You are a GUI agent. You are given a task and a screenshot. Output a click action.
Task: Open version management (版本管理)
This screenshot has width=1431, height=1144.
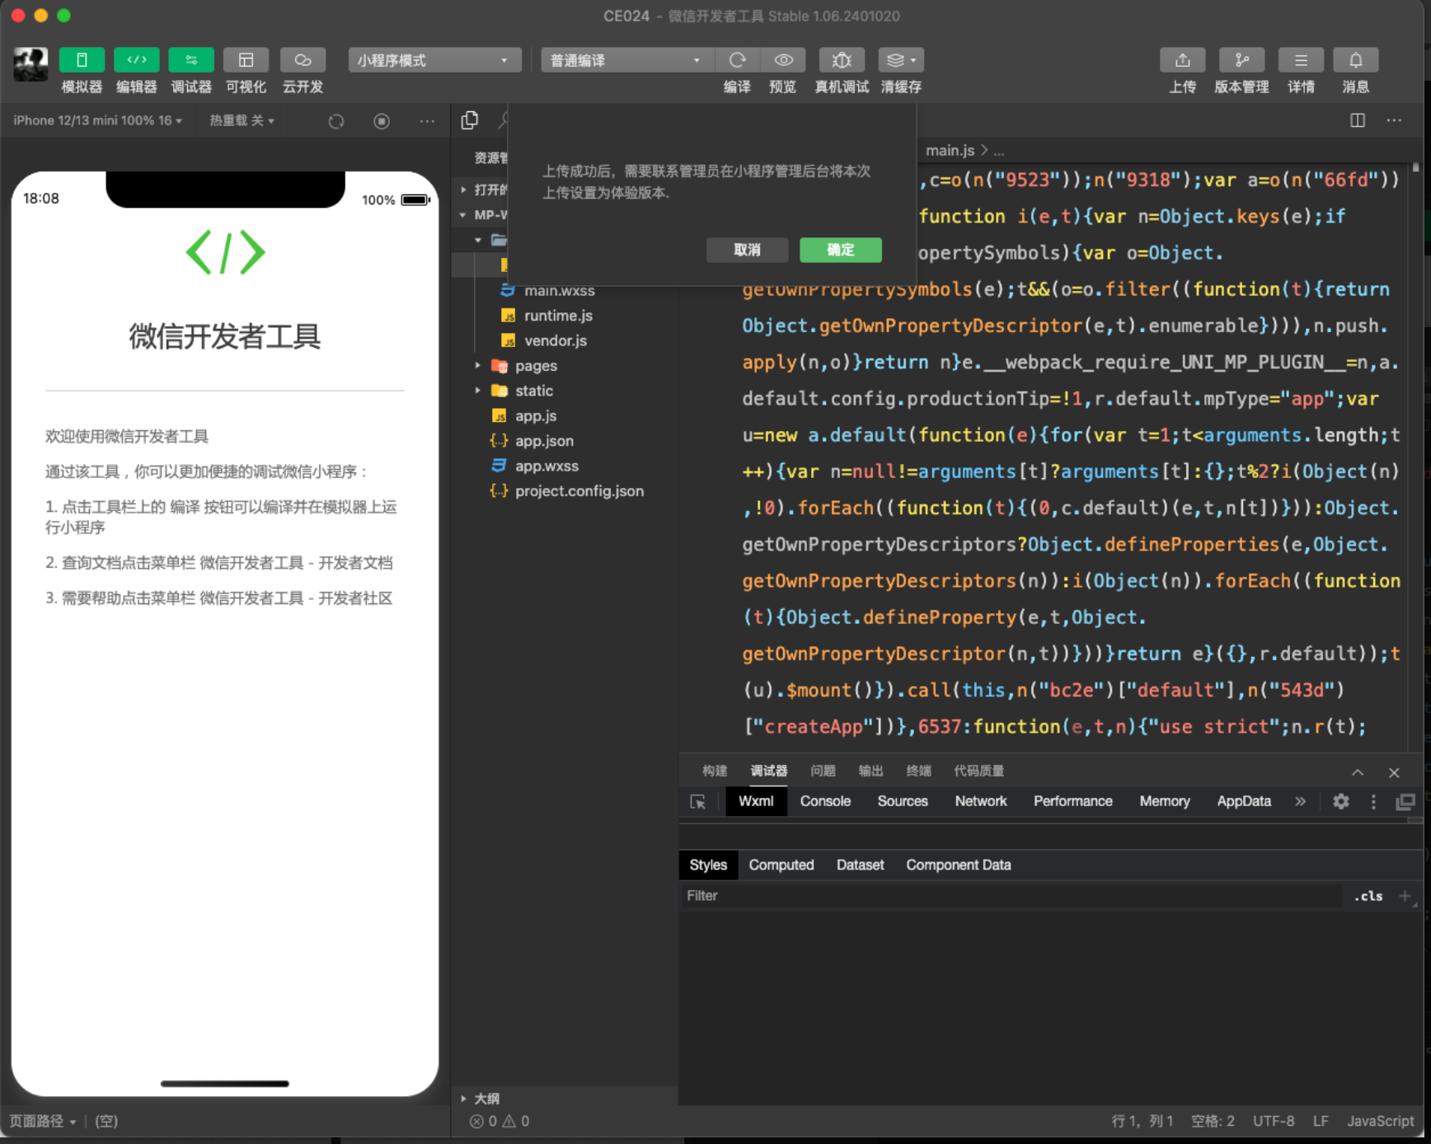[1241, 60]
